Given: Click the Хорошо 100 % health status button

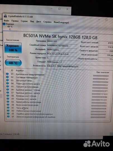Looking at the screenshot, I should (x=13, y=48).
